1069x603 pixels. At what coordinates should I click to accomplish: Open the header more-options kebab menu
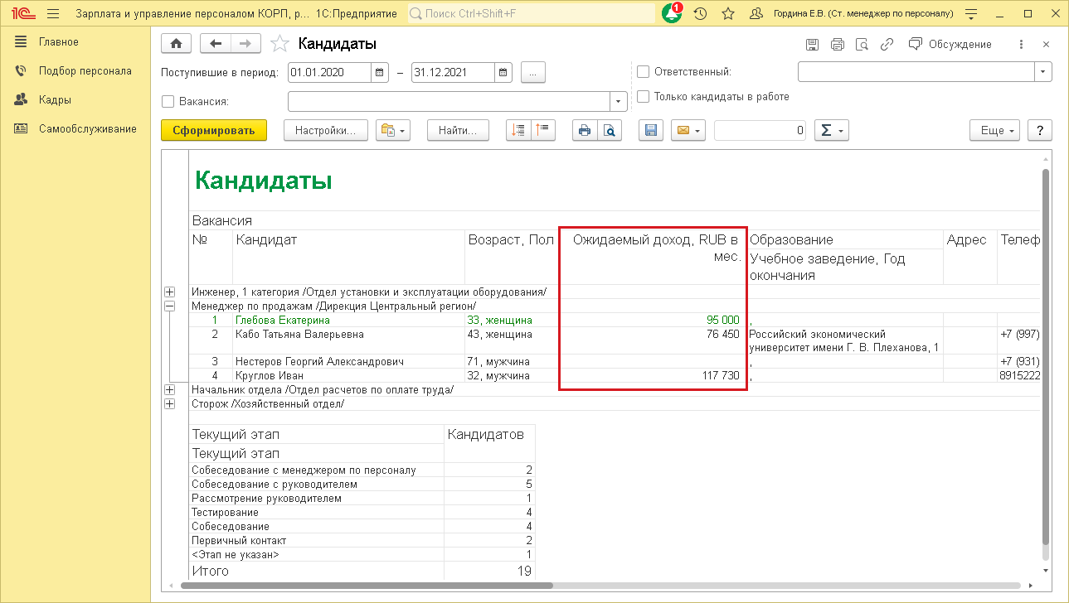tap(1021, 44)
